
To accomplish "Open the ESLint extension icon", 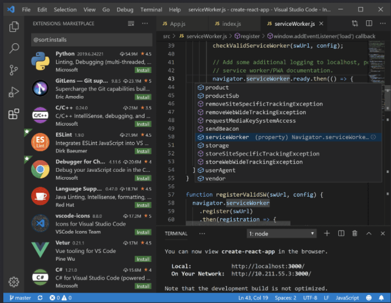I will (41, 142).
